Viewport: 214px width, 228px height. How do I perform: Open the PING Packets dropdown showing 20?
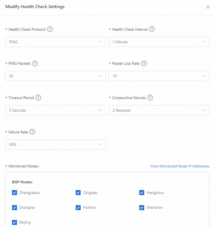[56, 76]
